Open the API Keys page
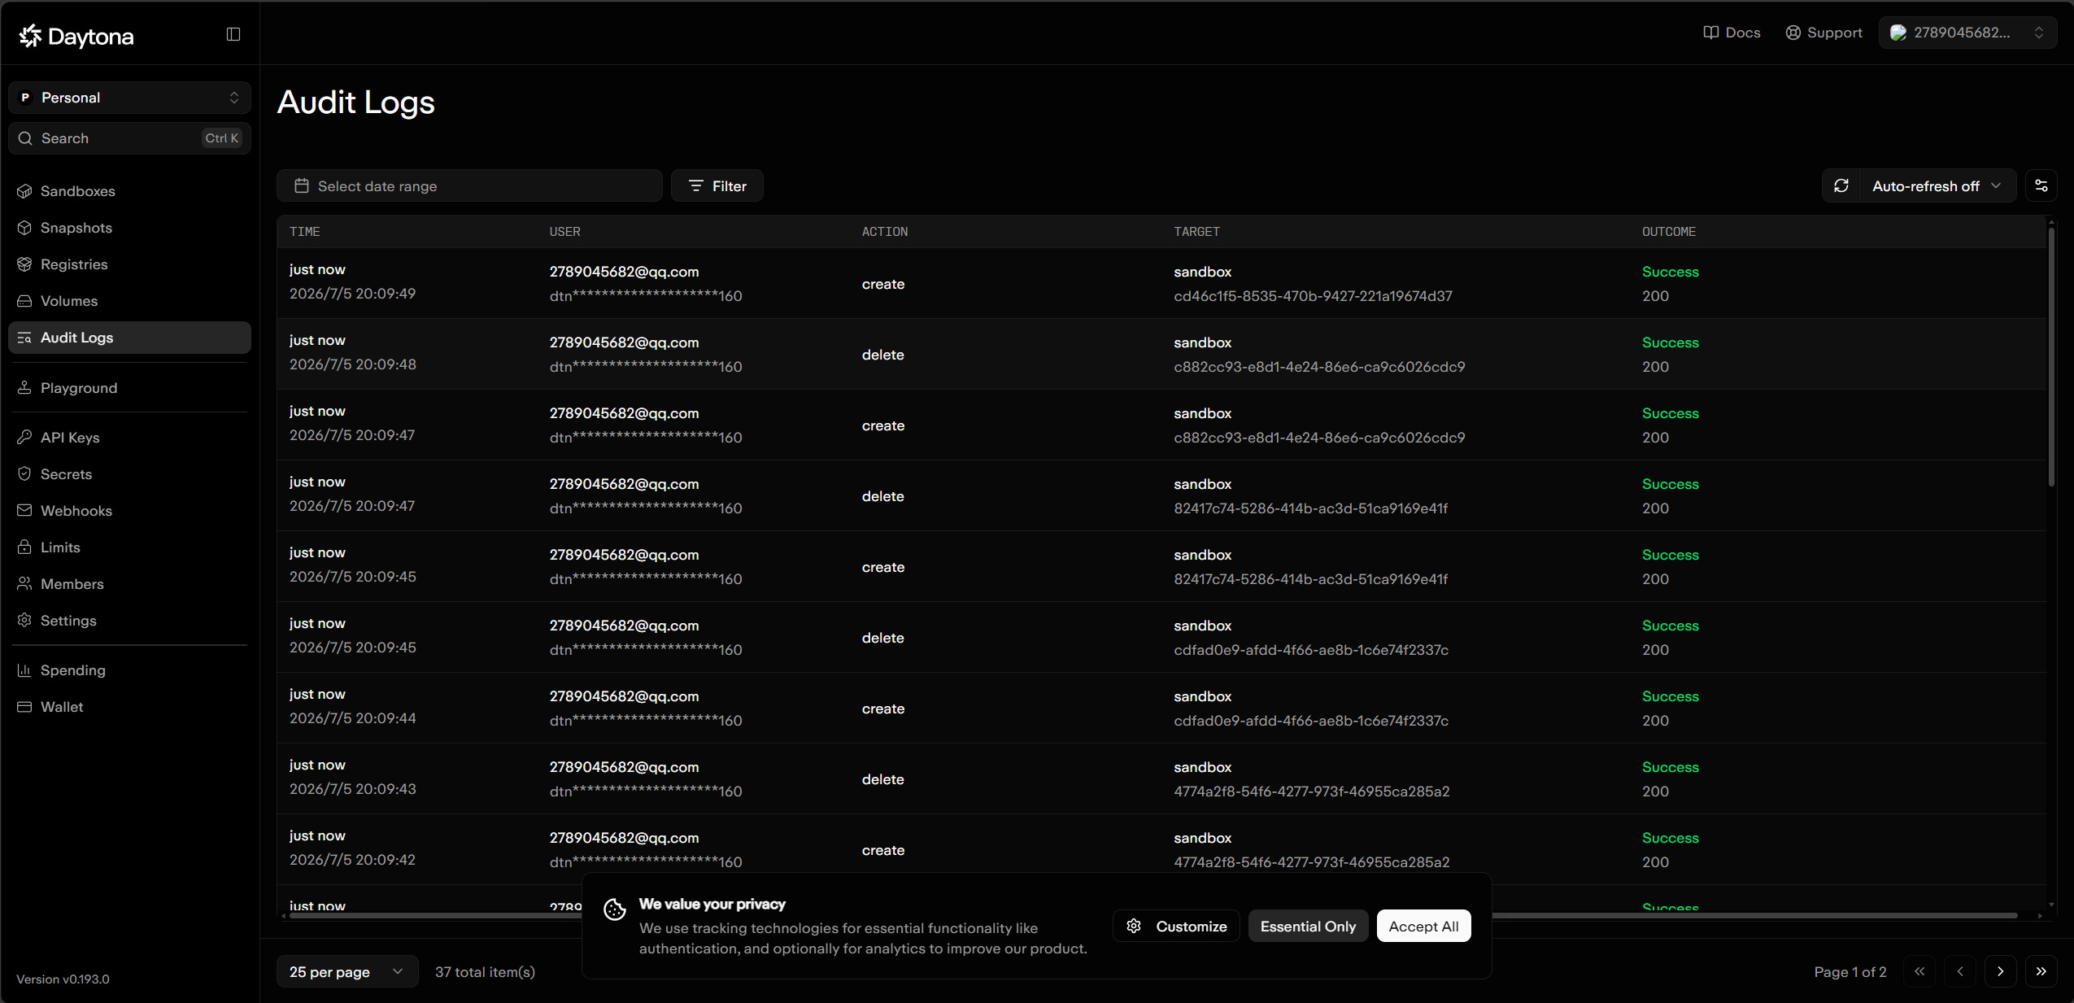2074x1003 pixels. tap(130, 438)
